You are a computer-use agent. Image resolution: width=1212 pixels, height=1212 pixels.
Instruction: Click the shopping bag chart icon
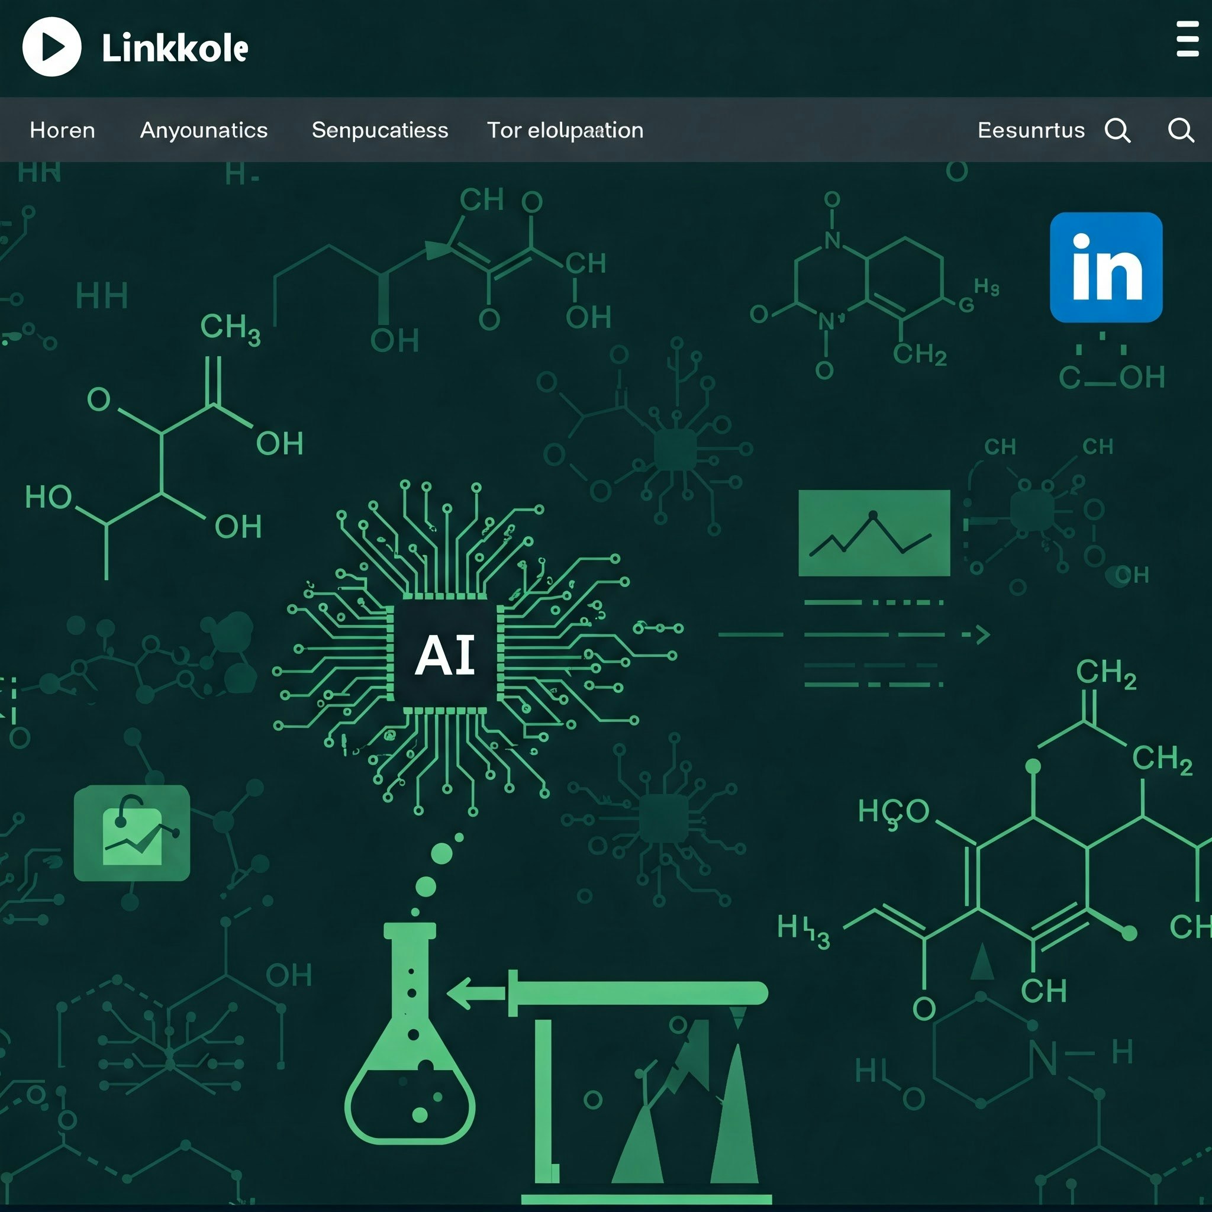[x=132, y=833]
